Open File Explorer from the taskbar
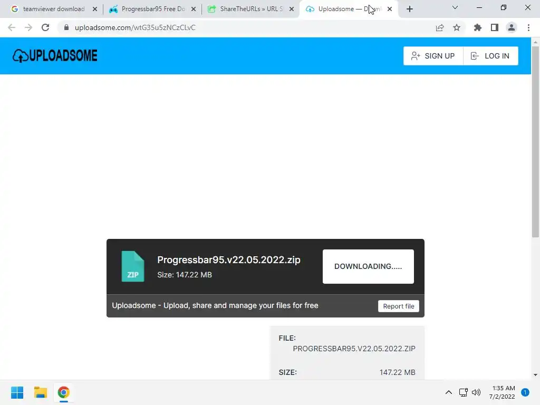This screenshot has height=405, width=540. tap(40, 392)
